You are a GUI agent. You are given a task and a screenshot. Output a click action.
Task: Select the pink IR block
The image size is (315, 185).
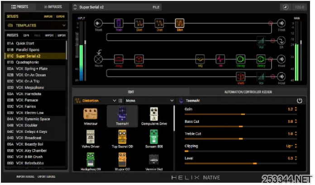[x=220, y=59]
